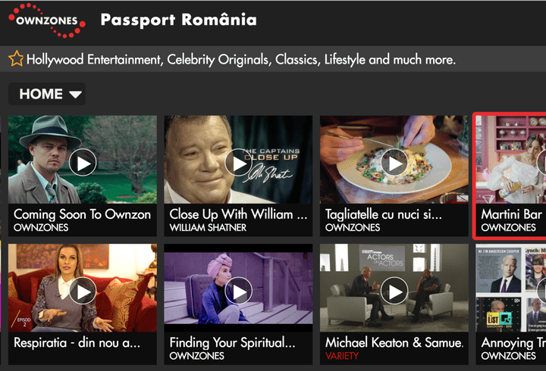
Task: Play the Close Up With William Shatner video
Action: (238, 162)
